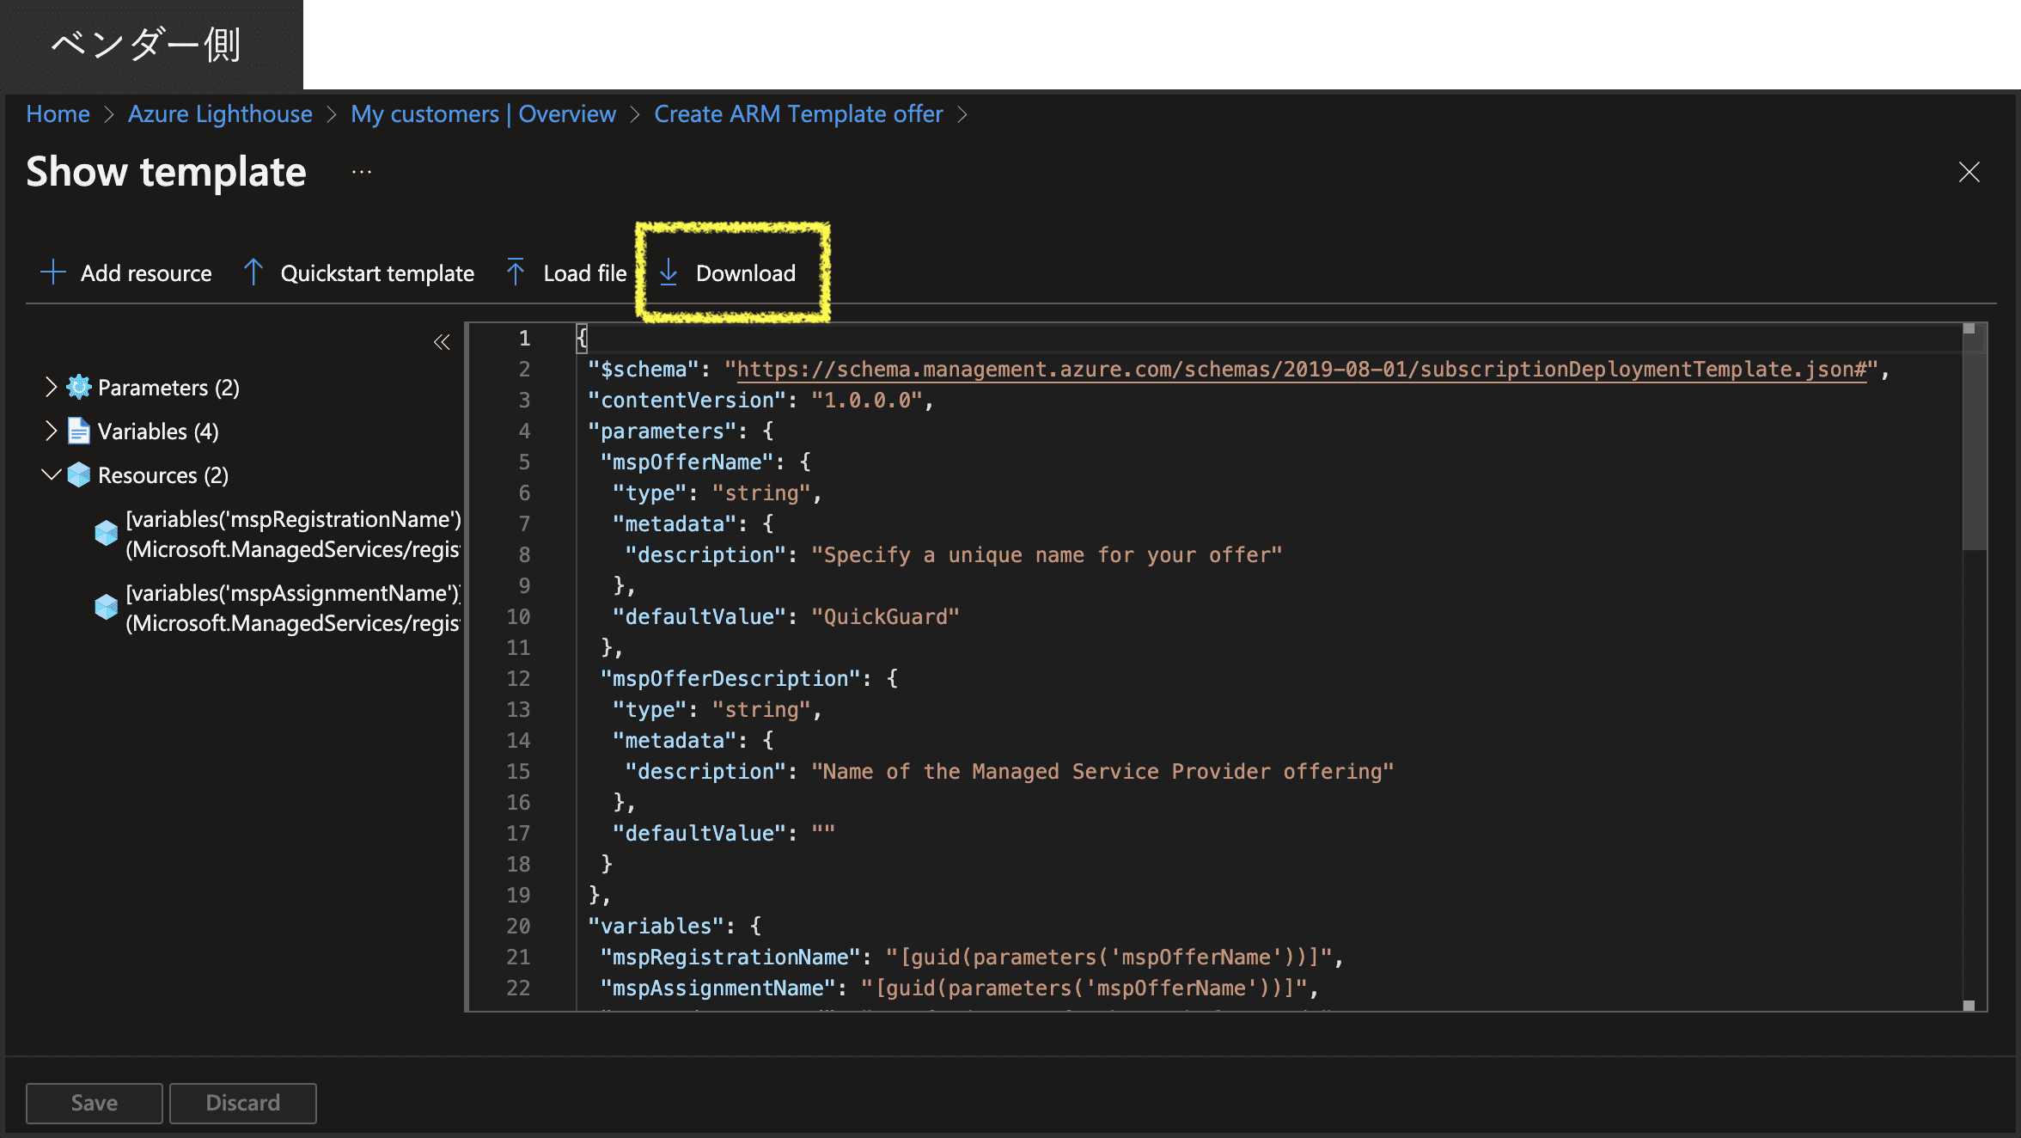The image size is (2021, 1138).
Task: Click the Add resource label
Action: point(146,273)
